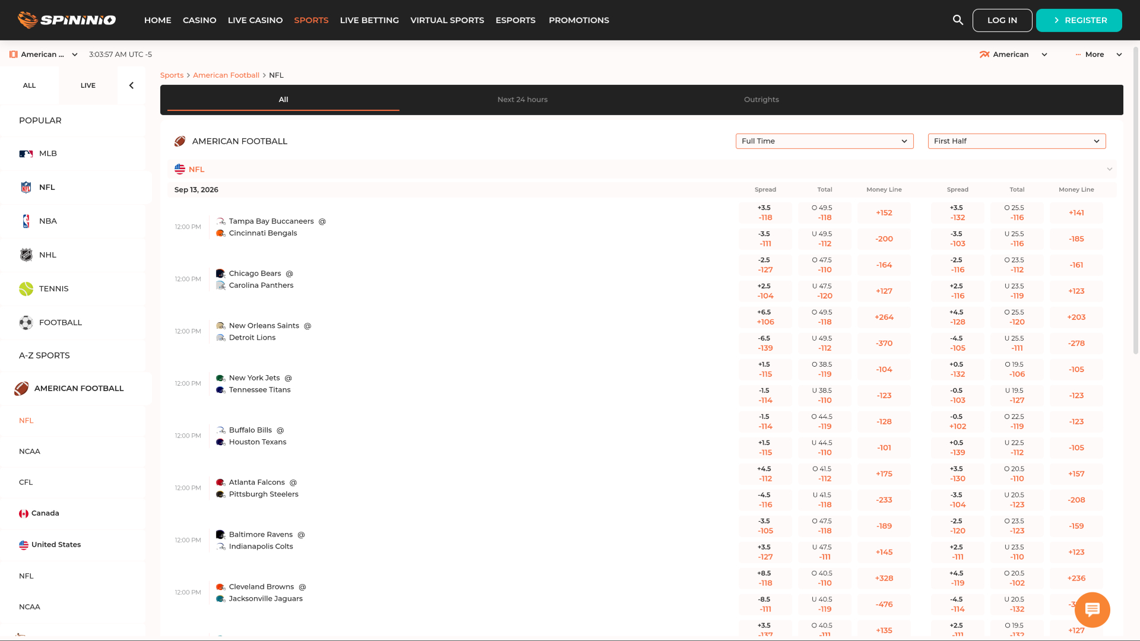Open the Esports menu item
The height and width of the screenshot is (641, 1140).
click(x=515, y=20)
